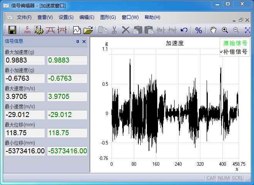Open the 窗口(W) menu

pos(130,17)
